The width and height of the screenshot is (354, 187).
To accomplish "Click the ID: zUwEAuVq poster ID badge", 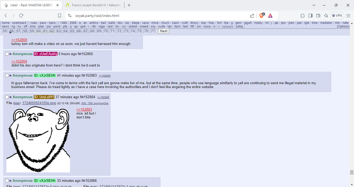I will click(46, 54).
